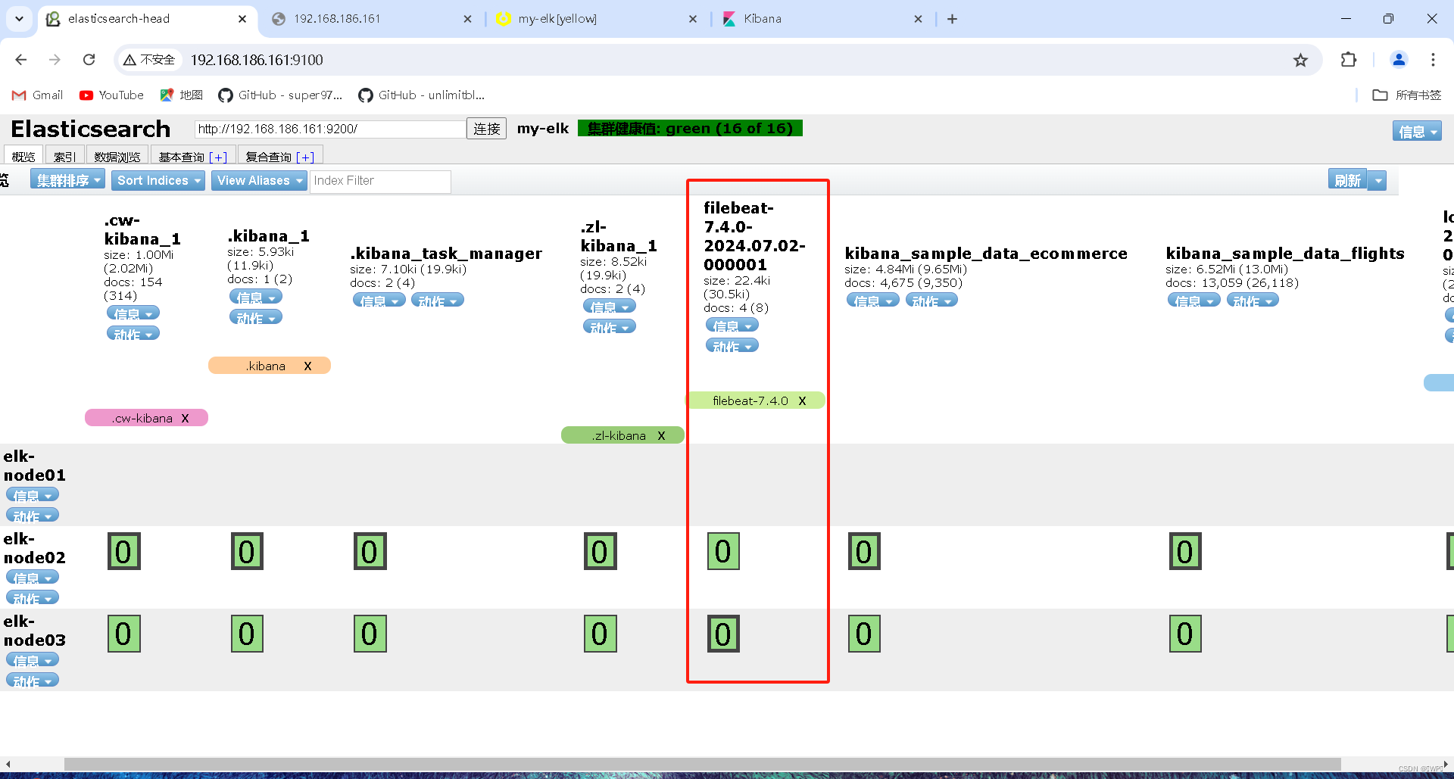The height and width of the screenshot is (779, 1454).
Task: Click the 连接 connect button
Action: click(486, 129)
